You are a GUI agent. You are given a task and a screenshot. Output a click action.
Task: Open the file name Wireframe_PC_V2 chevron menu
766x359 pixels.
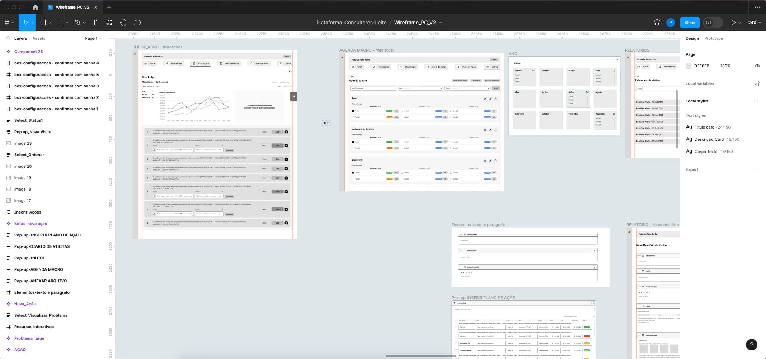pos(441,23)
